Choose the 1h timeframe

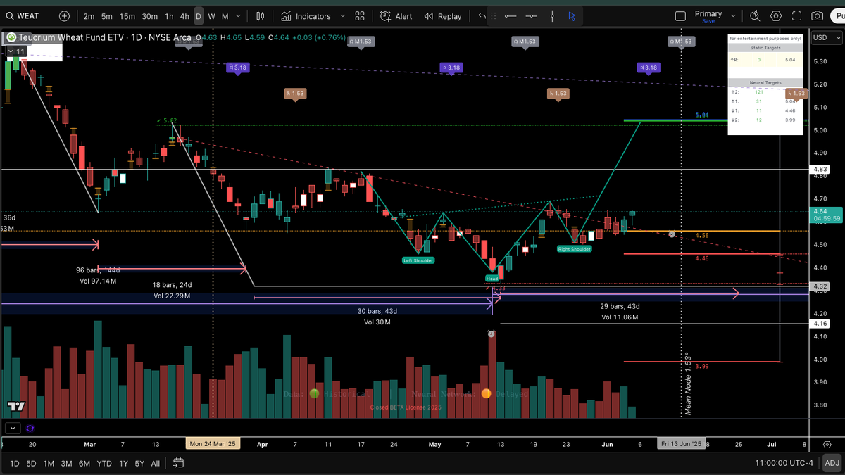click(169, 16)
